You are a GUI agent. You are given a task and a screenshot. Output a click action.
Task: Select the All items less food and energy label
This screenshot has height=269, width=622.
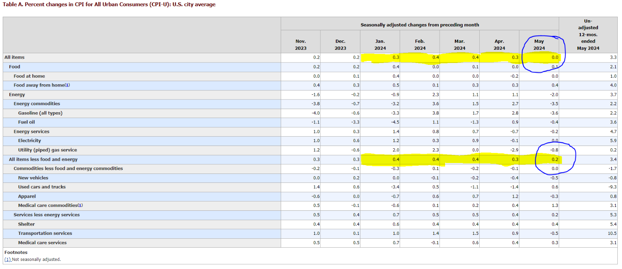(43, 160)
